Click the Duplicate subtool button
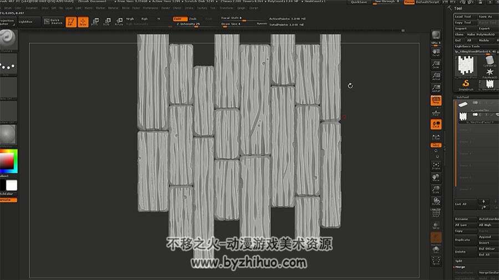 (x=465, y=240)
